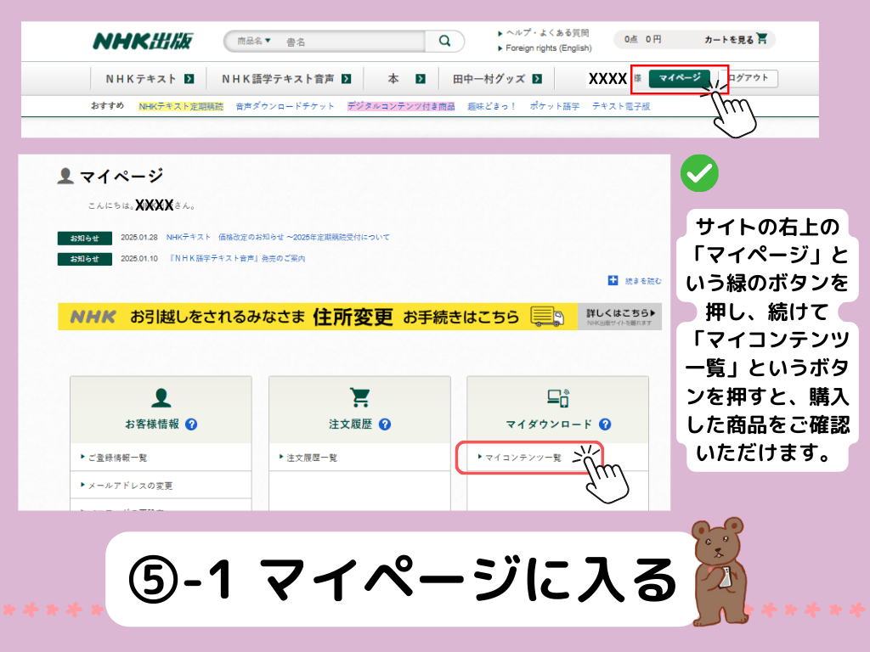This screenshot has width=870, height=652.
Task: Open the 本 menu
Action: pos(393,79)
